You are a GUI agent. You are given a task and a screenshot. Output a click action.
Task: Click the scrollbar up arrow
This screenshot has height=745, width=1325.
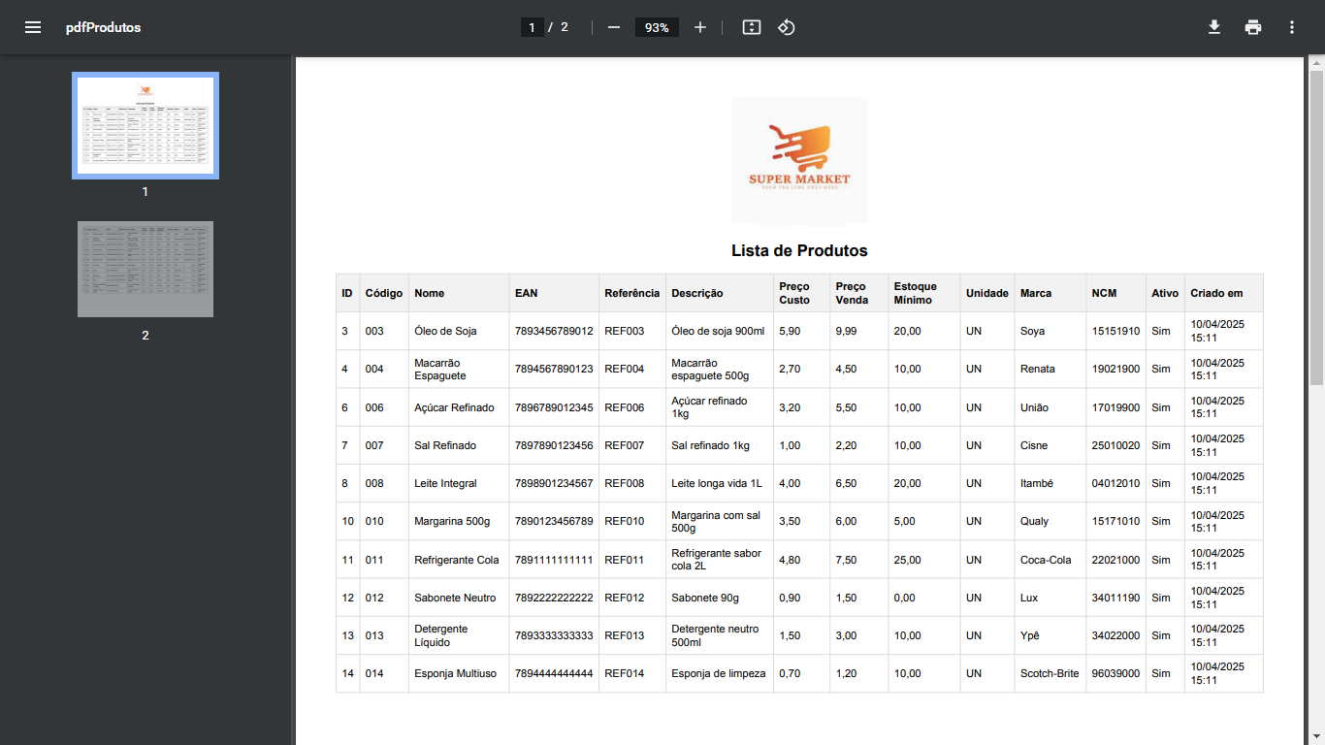tap(1316, 64)
